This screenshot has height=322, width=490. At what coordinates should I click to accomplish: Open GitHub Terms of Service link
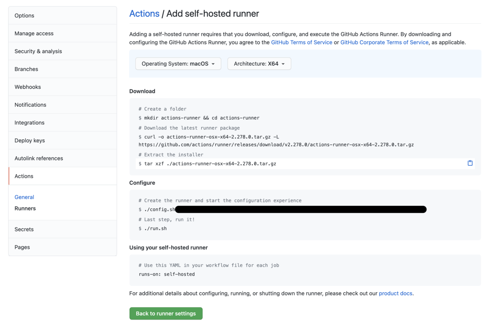click(x=302, y=42)
